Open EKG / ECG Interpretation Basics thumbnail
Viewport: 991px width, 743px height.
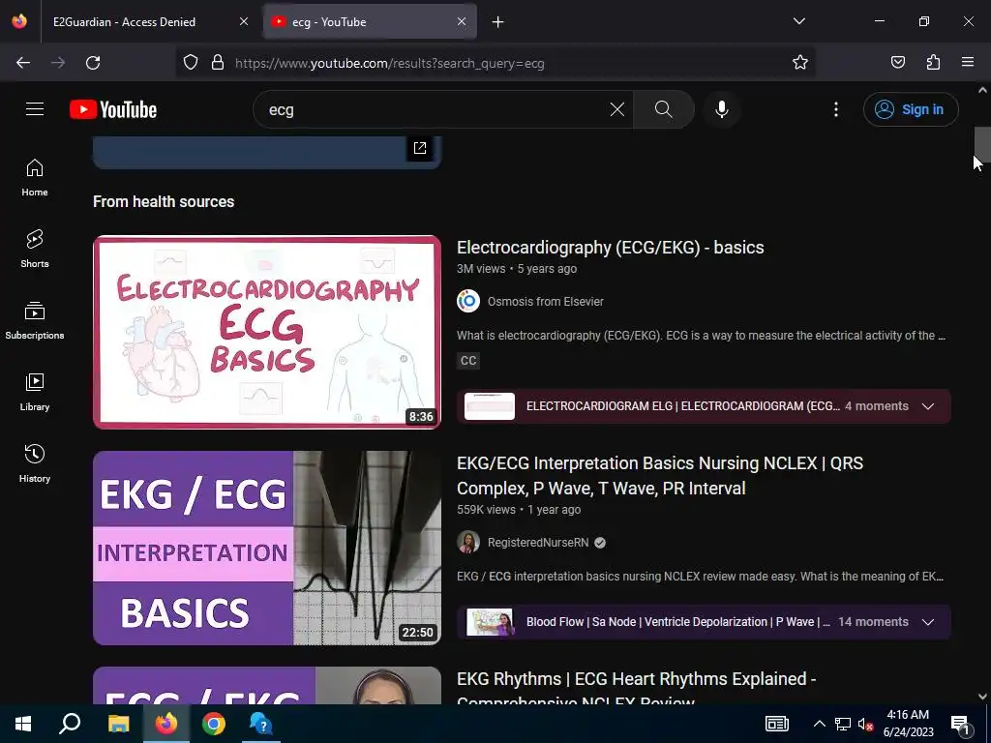pos(267,548)
